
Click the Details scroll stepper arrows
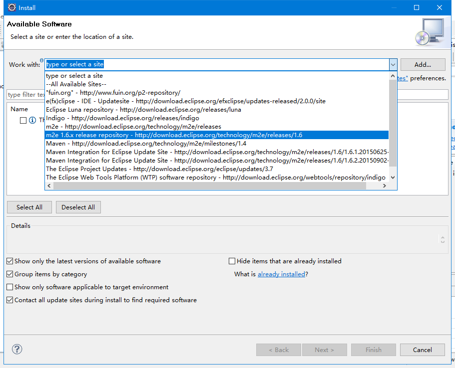[x=443, y=239]
